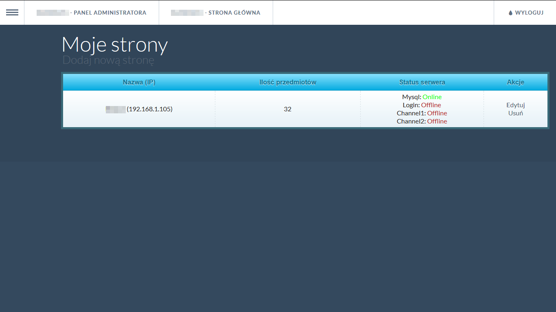Click Usuń to delete the site

516,113
